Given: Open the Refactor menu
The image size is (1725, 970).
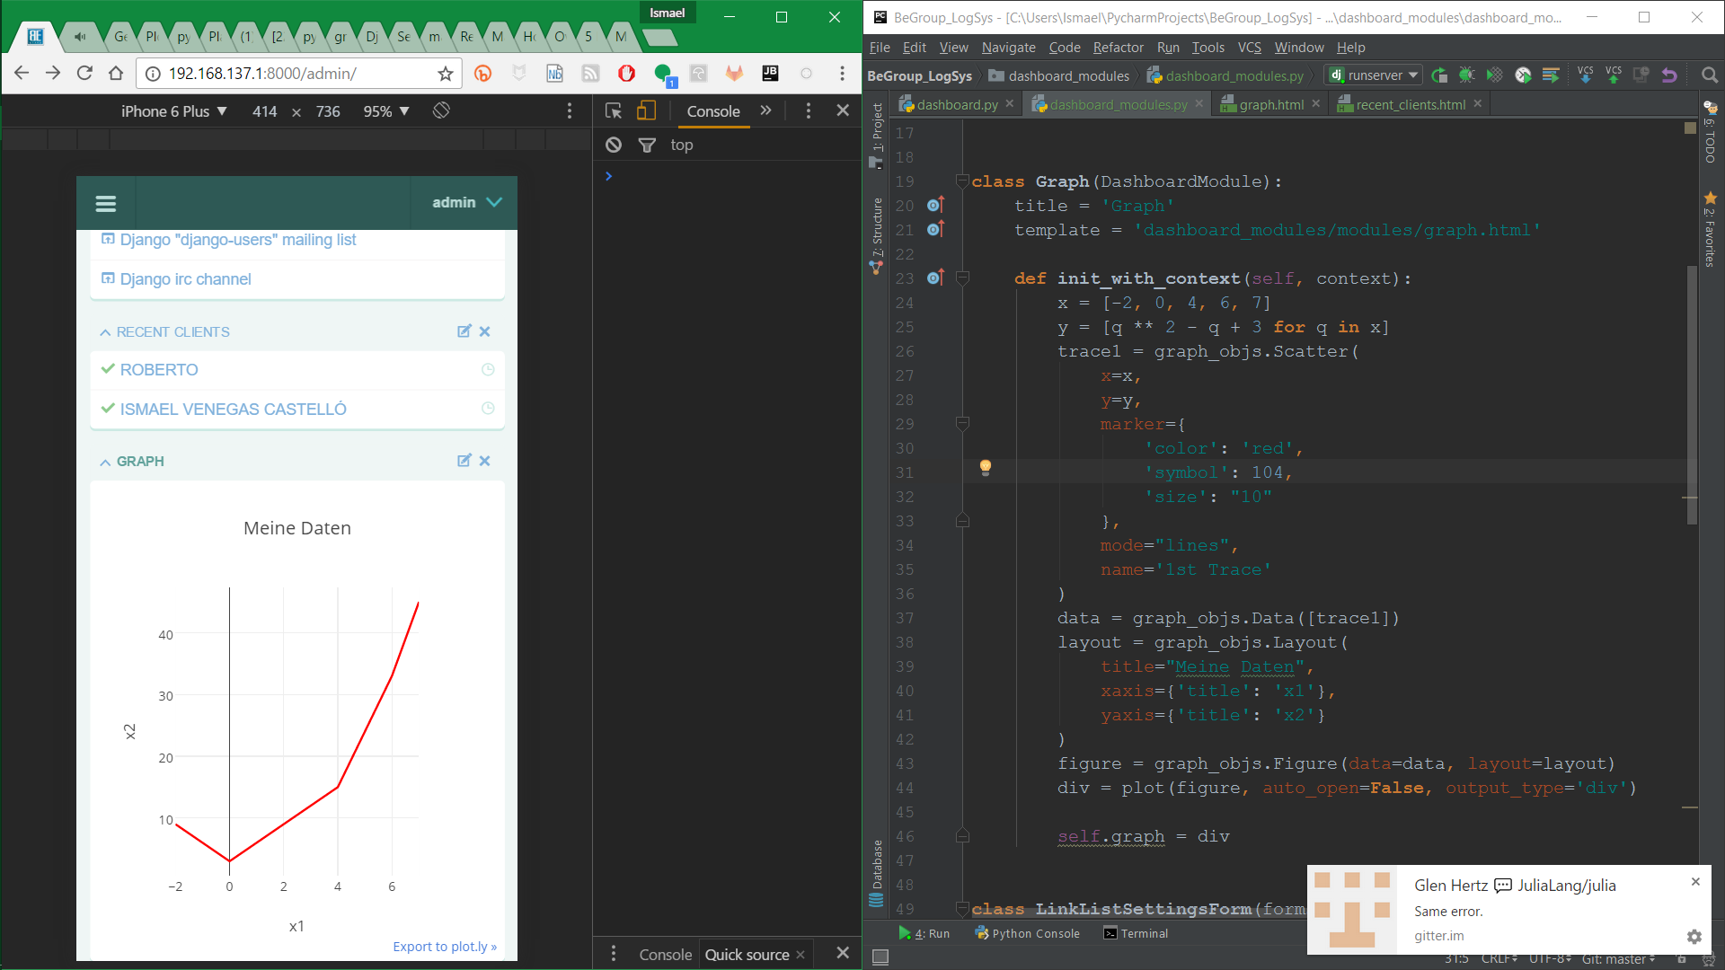Looking at the screenshot, I should coord(1118,48).
